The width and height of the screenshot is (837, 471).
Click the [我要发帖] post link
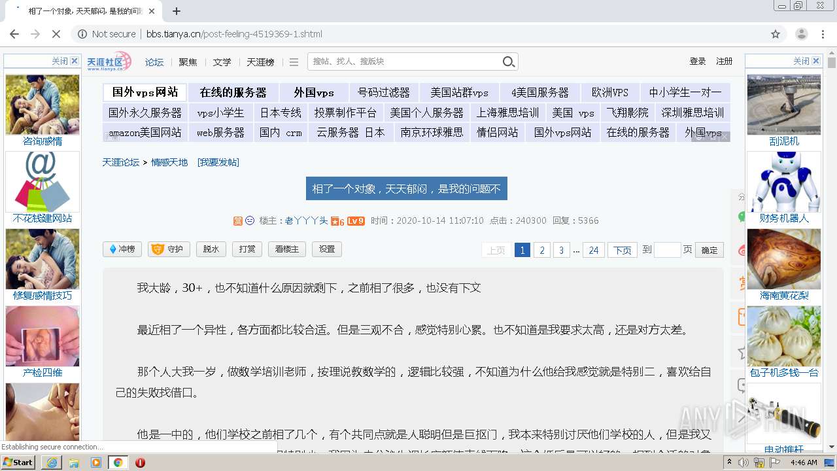pos(218,162)
